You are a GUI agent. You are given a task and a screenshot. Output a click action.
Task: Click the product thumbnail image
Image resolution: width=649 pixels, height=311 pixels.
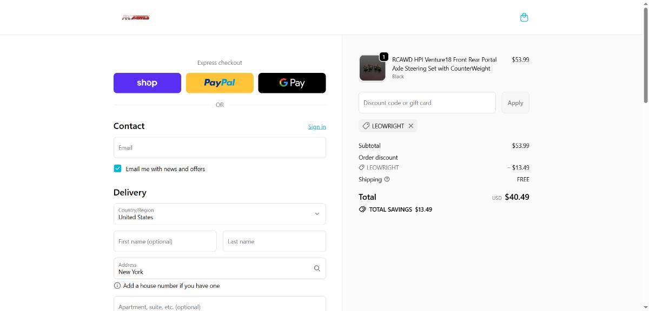(372, 68)
